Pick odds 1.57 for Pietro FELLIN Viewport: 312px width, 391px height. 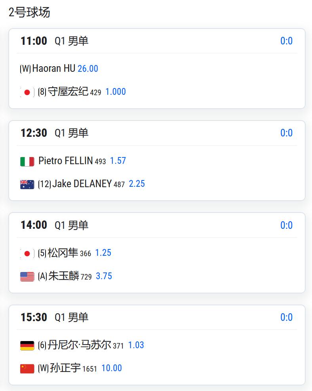click(118, 161)
